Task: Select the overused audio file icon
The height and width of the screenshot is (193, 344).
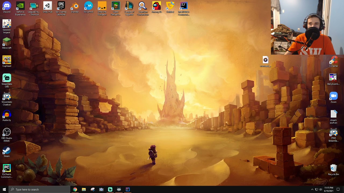Action: [x=266, y=61]
